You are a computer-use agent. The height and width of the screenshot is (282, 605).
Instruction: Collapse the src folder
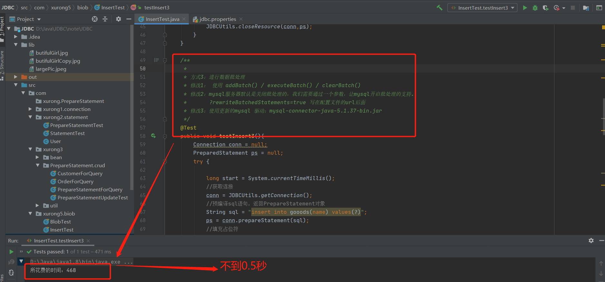tap(16, 85)
